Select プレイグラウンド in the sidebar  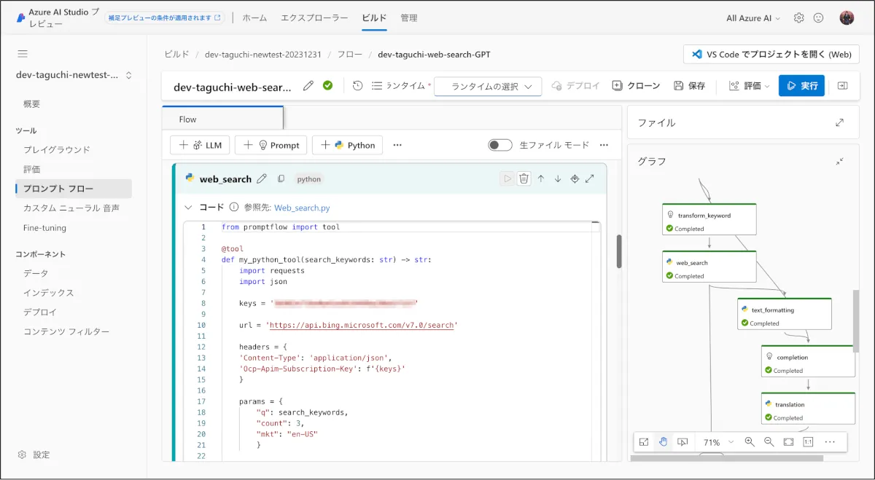tap(57, 149)
